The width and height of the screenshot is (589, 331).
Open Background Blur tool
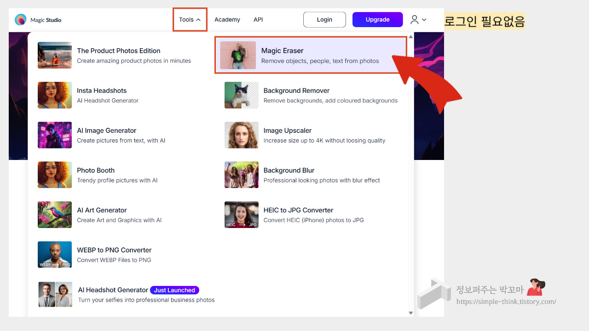pyautogui.click(x=289, y=170)
